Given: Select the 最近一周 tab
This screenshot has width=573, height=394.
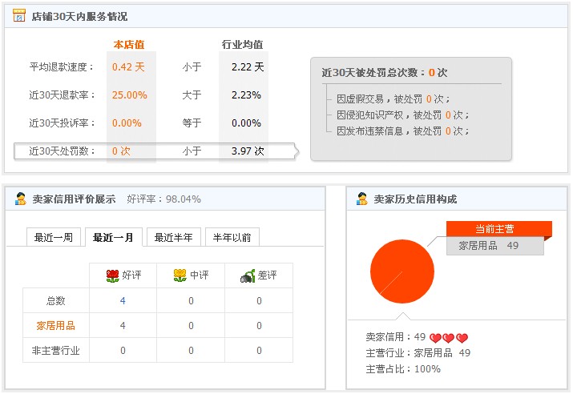Looking at the screenshot, I should click(54, 238).
